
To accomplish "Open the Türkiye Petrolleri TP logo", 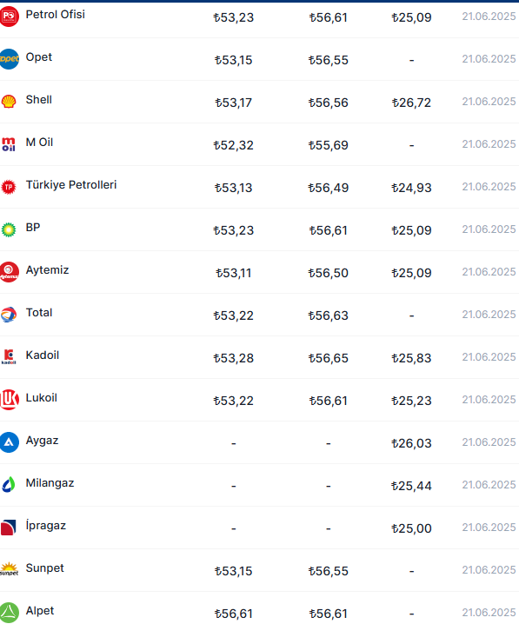I will click(x=9, y=187).
